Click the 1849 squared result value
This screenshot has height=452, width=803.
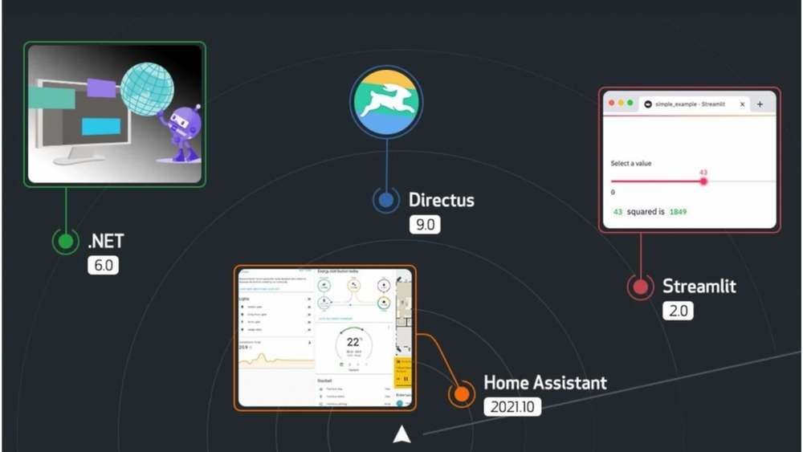tap(678, 211)
